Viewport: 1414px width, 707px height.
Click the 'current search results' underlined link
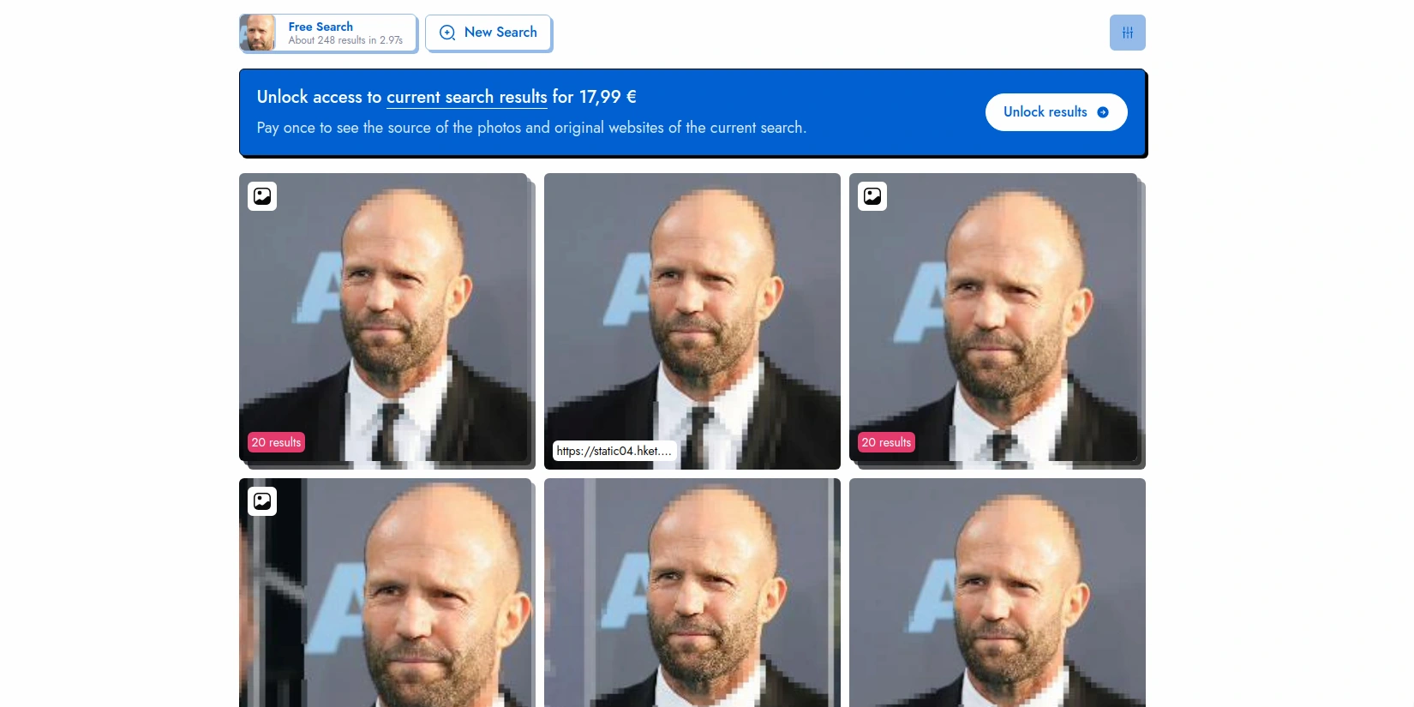(x=466, y=97)
